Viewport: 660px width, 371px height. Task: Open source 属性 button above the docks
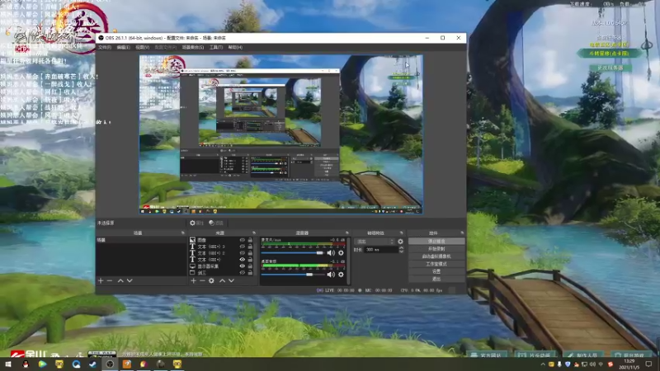coord(196,223)
